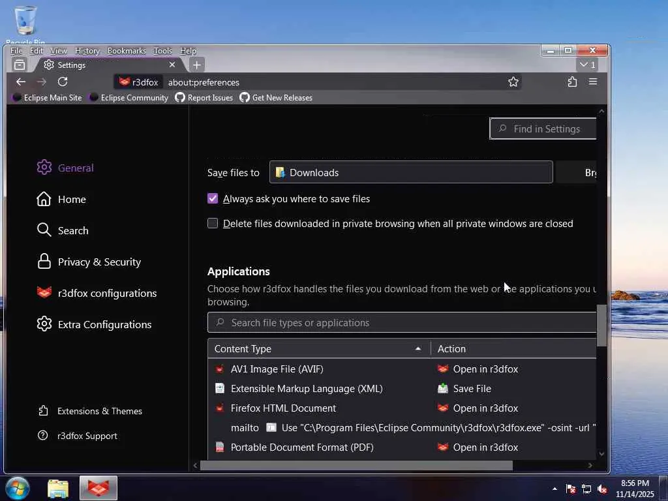The width and height of the screenshot is (668, 501).
Task: Open the HTML Document action dropdown
Action: [478, 408]
